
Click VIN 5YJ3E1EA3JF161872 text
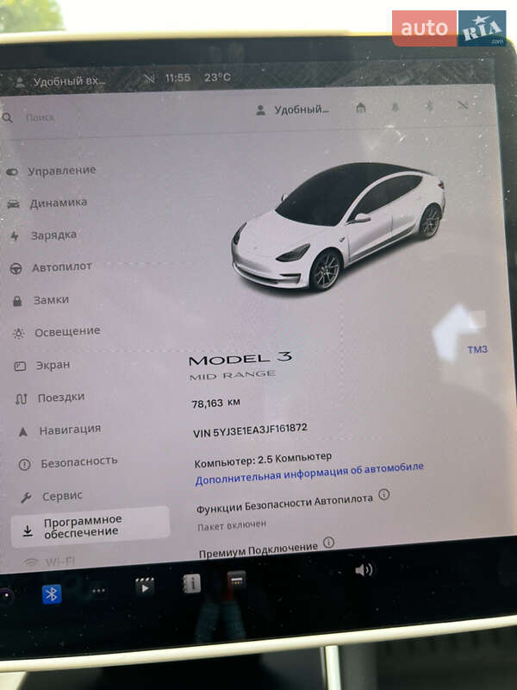pos(250,430)
